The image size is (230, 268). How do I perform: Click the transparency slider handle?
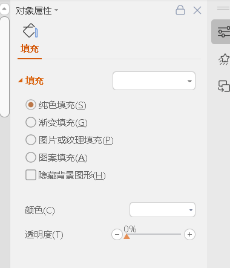click(126, 237)
